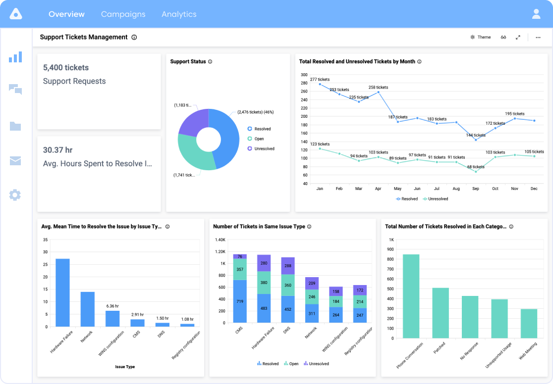Click the 68 tickets data label
This screenshot has height=384, width=553.
(476, 167)
